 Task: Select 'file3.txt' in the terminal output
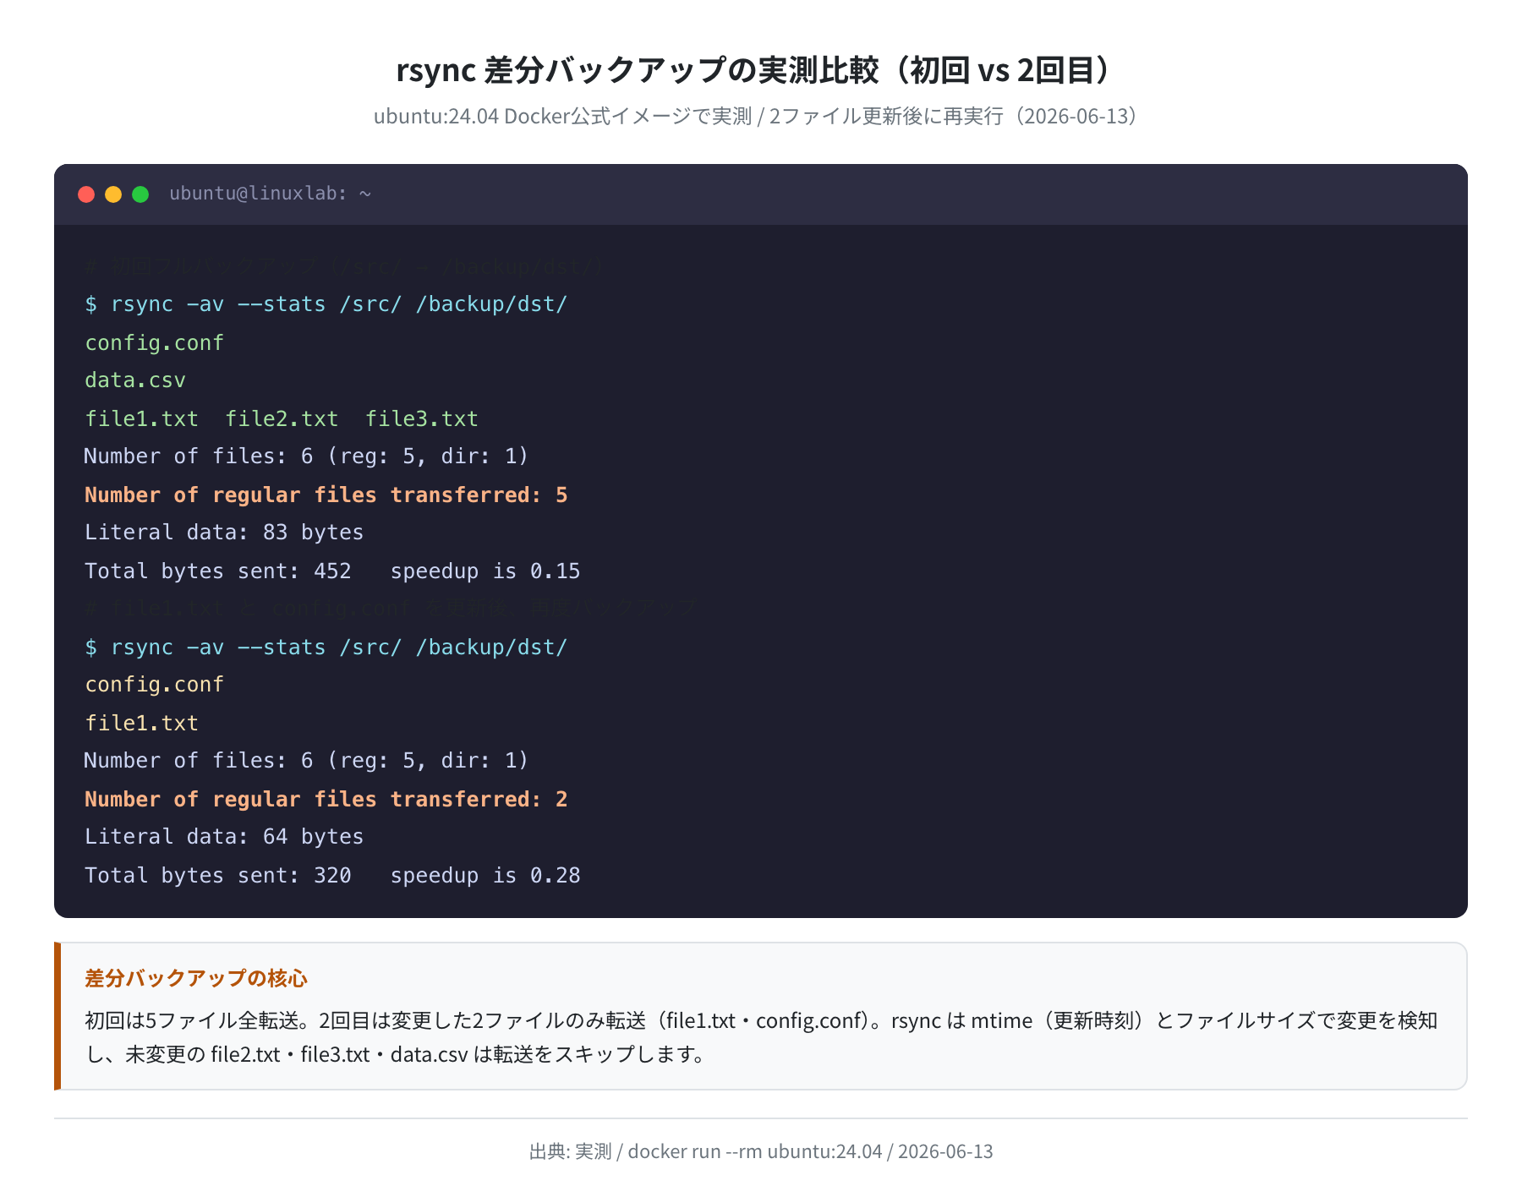coord(422,418)
